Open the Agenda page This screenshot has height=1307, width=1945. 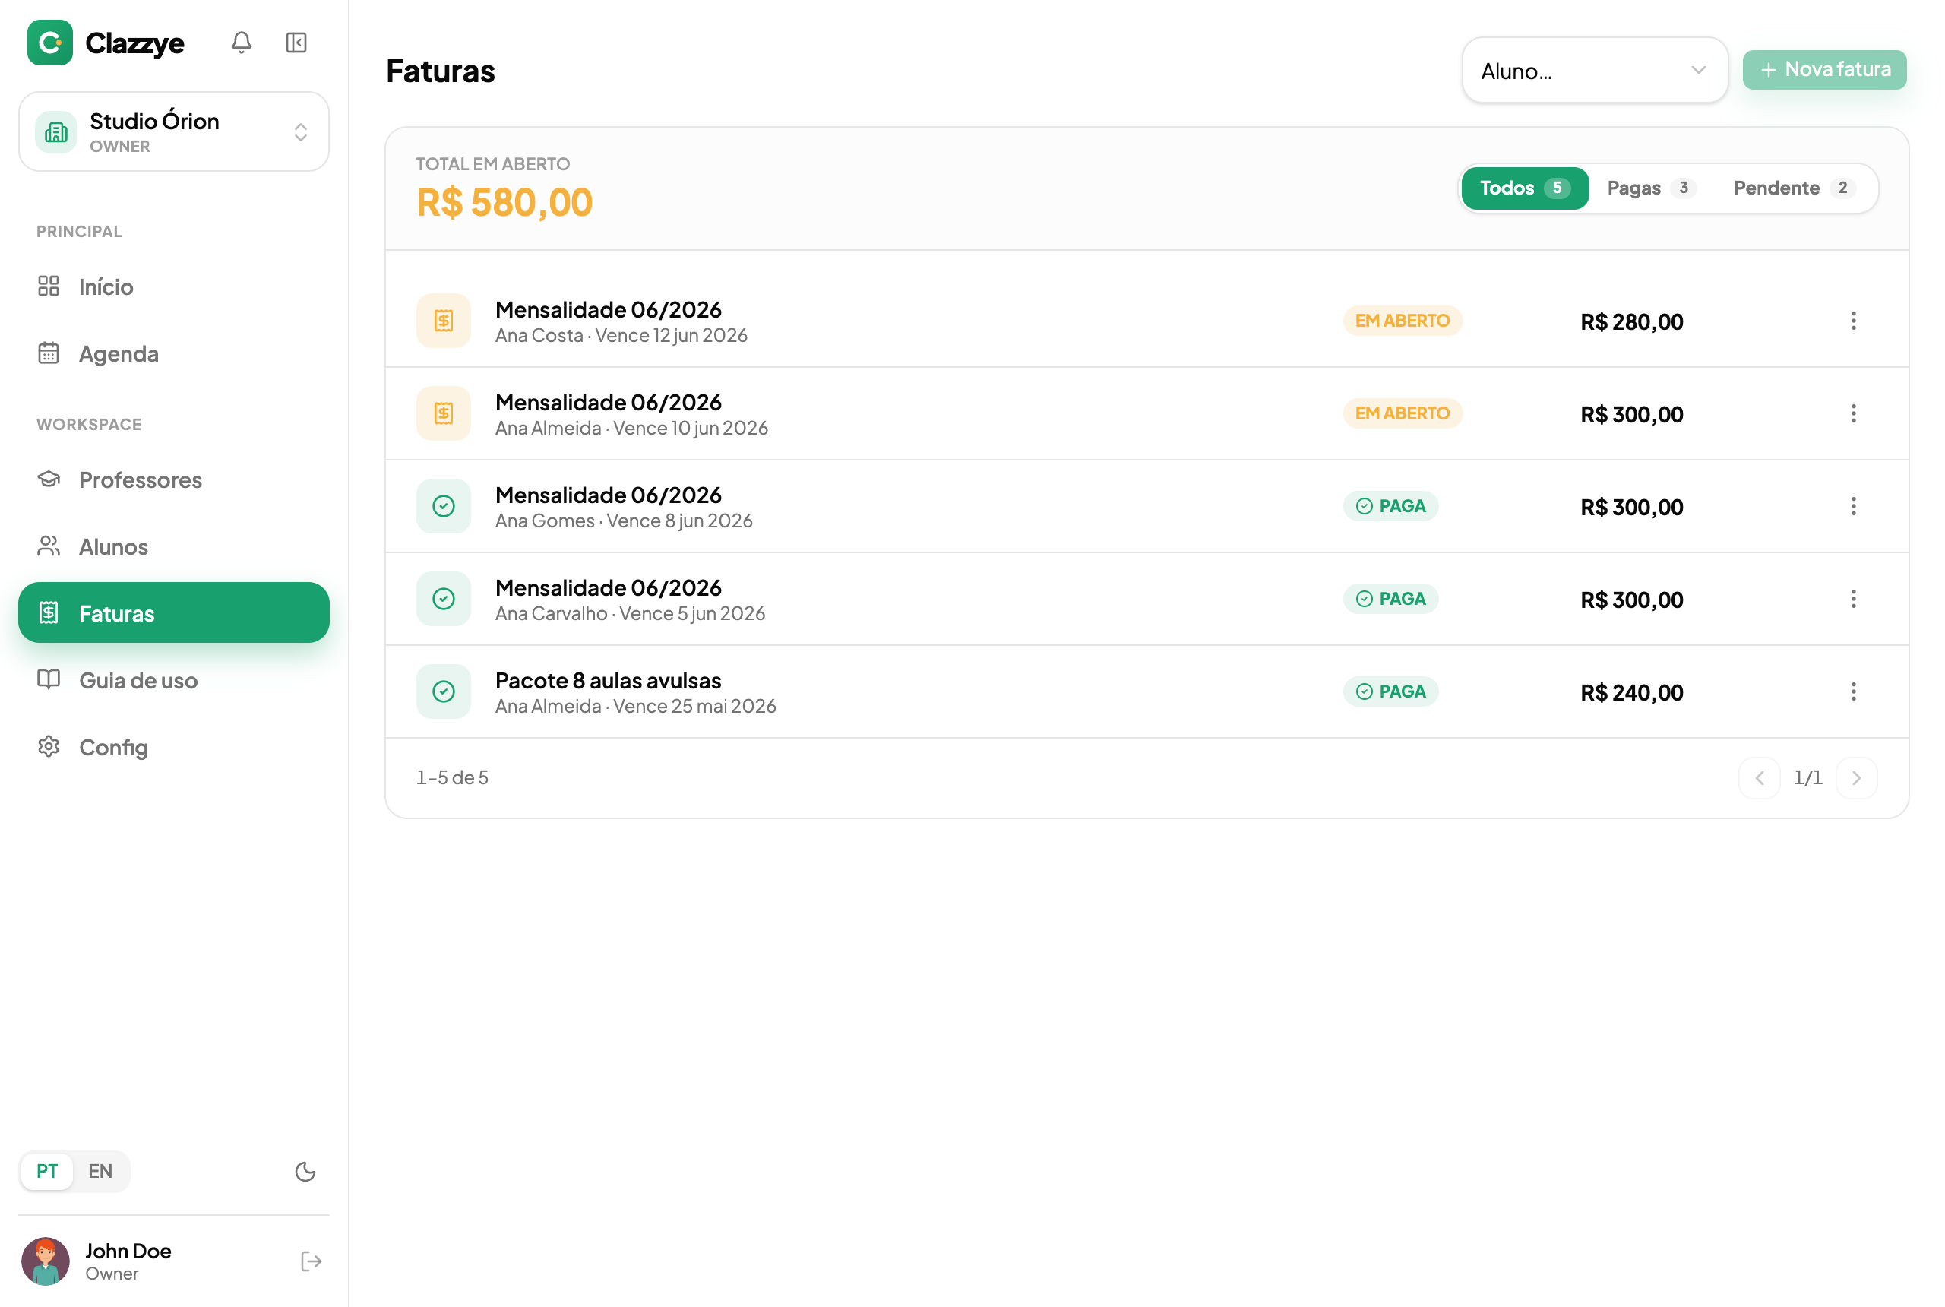174,353
